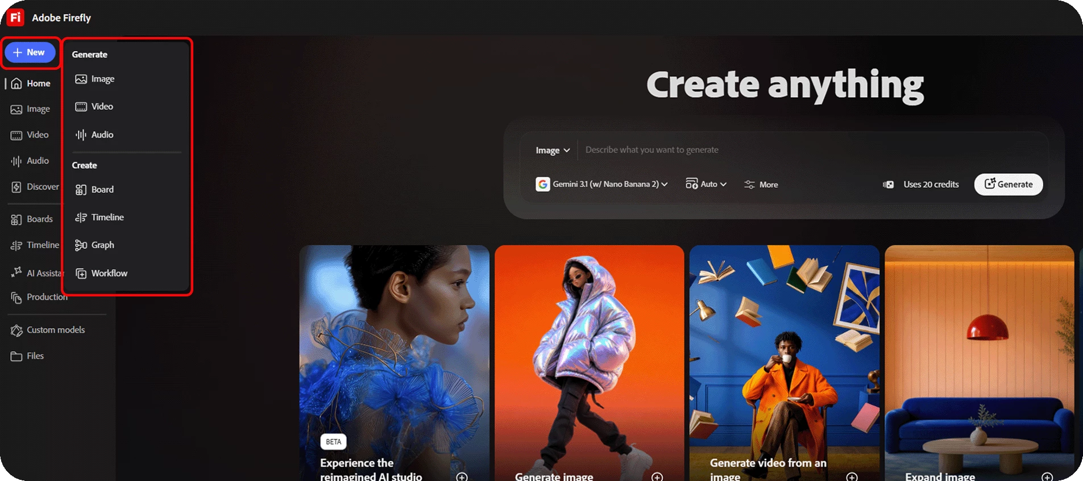Click the Production sidebar icon
Viewport: 1083px width, 481px height.
click(x=16, y=297)
